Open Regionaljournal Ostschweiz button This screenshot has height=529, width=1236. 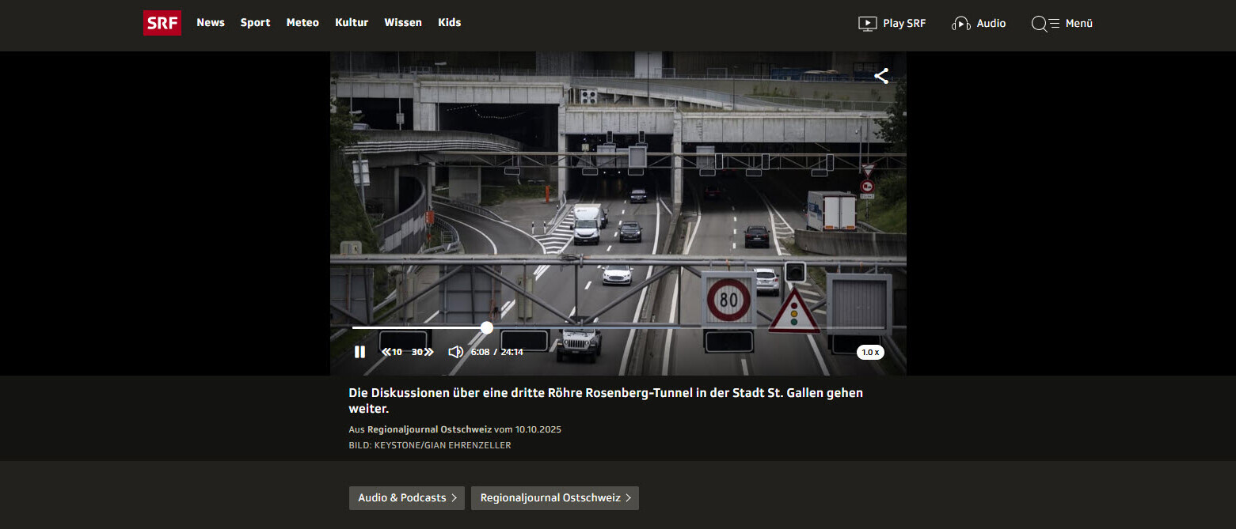point(554,498)
